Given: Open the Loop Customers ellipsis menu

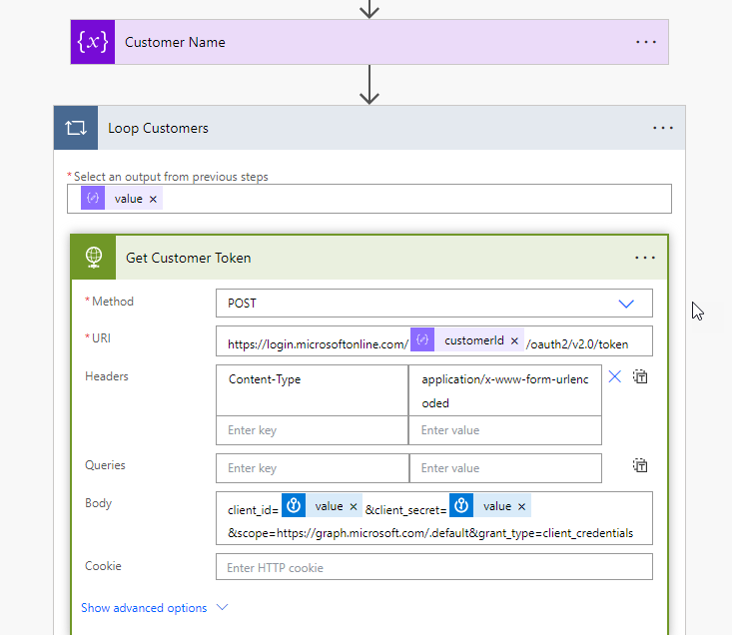Looking at the screenshot, I should (663, 128).
